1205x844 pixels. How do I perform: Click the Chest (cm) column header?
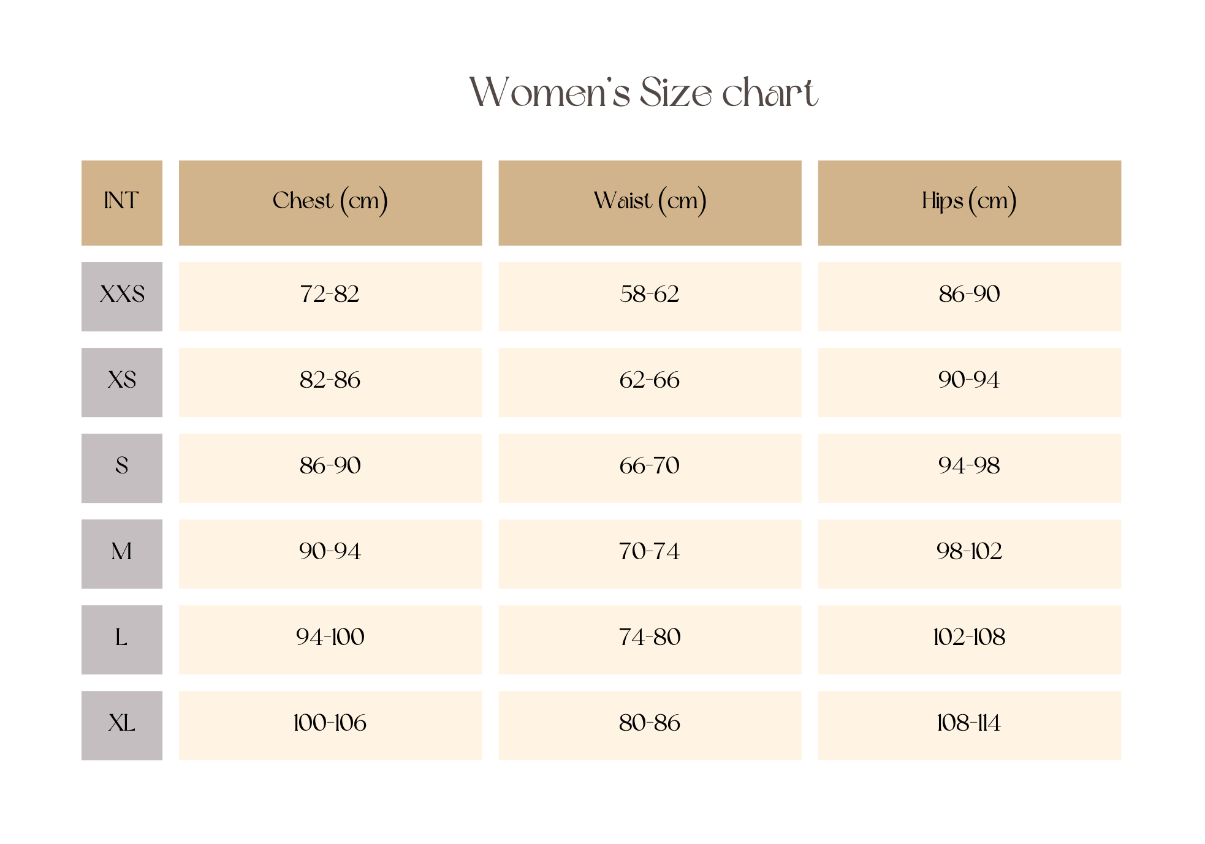tap(330, 202)
